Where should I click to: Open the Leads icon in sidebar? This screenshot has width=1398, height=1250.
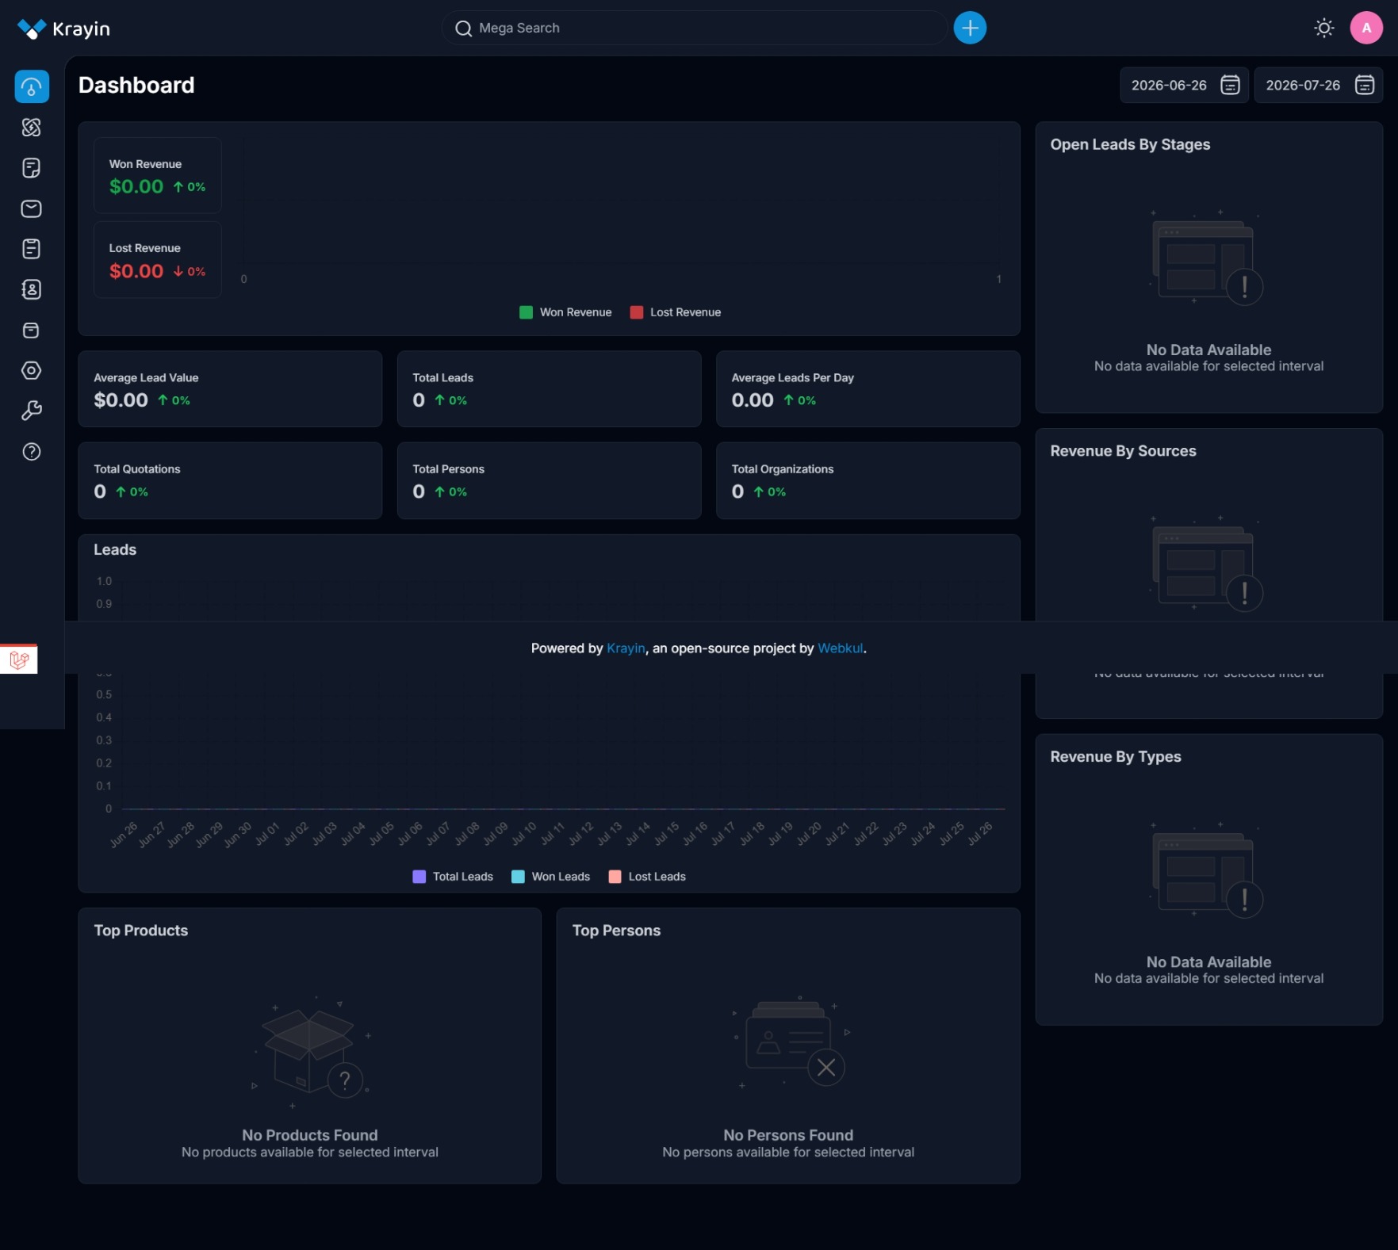[x=32, y=127]
